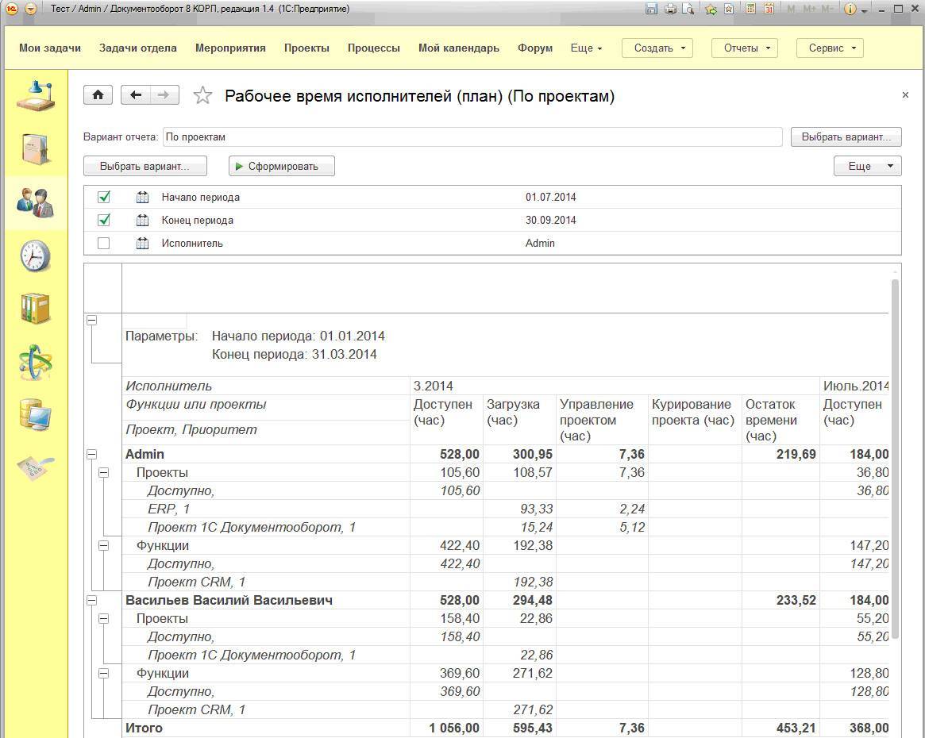Uncheck the Конец периода parameter checkbox
Screen dimensions: 925x738
pyautogui.click(x=104, y=220)
